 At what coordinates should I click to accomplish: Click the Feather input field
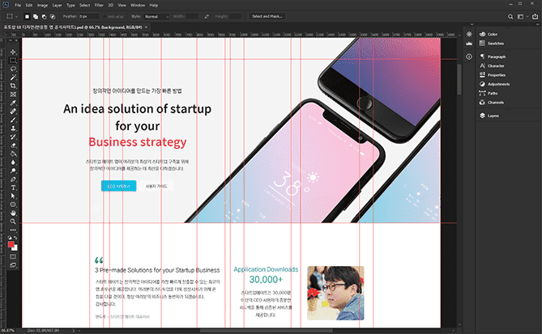(x=88, y=16)
